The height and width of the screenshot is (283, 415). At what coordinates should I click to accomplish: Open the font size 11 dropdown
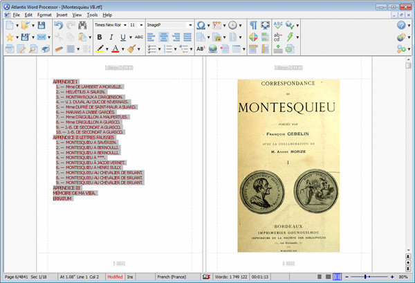point(141,25)
